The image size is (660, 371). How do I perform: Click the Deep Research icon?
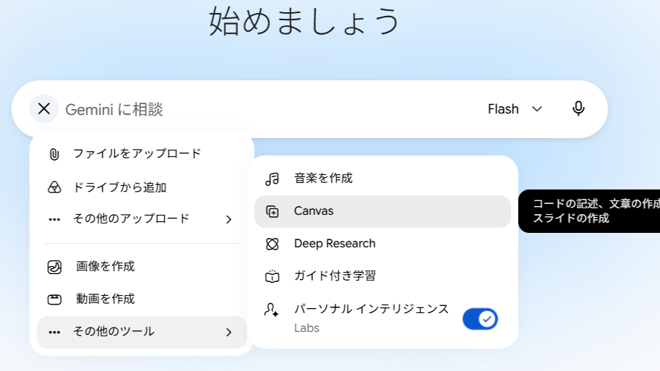pos(272,244)
